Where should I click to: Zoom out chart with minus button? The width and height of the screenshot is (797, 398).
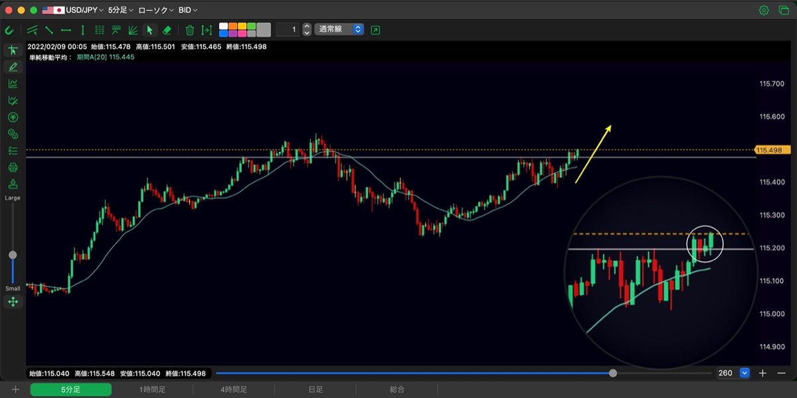click(780, 373)
